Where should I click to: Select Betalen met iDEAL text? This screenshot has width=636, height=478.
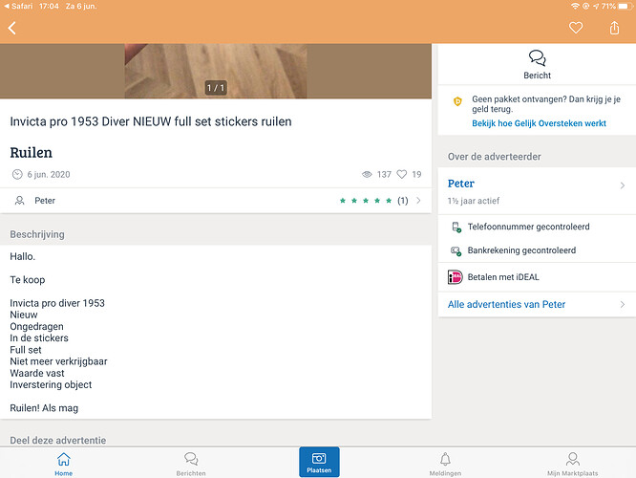[503, 277]
